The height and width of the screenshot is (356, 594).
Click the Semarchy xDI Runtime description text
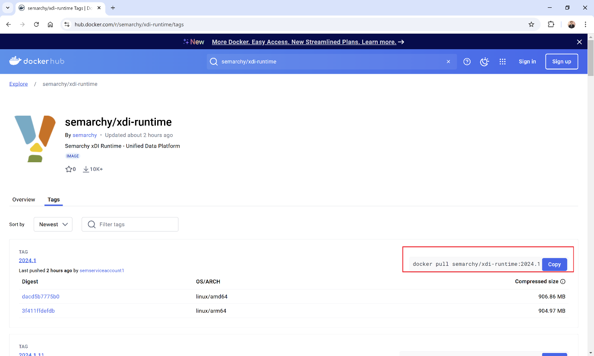(122, 146)
